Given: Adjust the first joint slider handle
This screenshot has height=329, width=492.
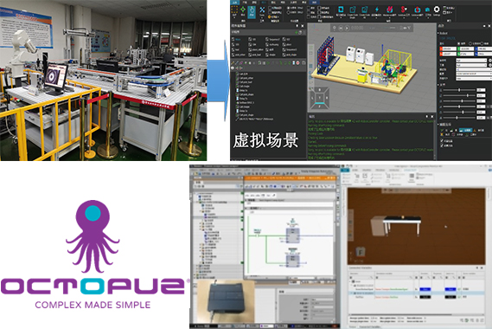Looking at the screenshot, I should 459,90.
